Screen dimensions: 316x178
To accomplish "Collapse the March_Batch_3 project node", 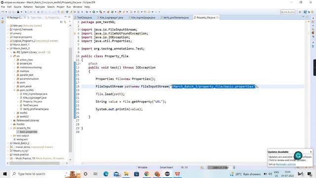I will 8,48.
